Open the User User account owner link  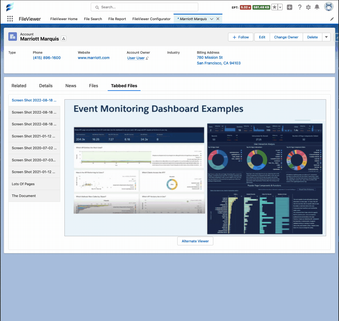(136, 58)
